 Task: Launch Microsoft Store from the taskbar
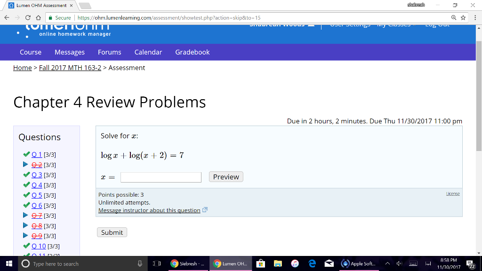260,263
